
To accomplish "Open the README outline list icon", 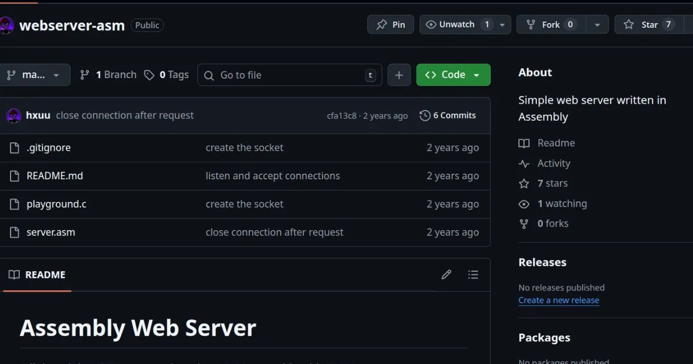I will tap(473, 274).
